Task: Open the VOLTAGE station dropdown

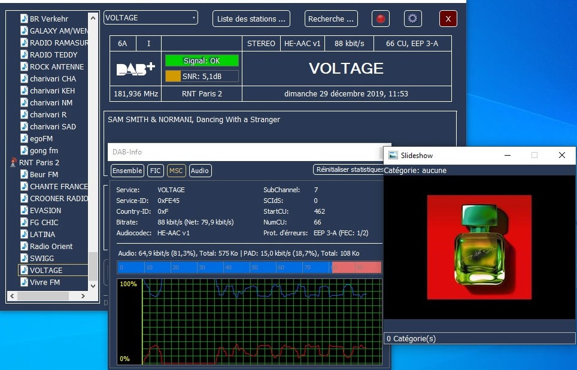Action: coord(151,18)
